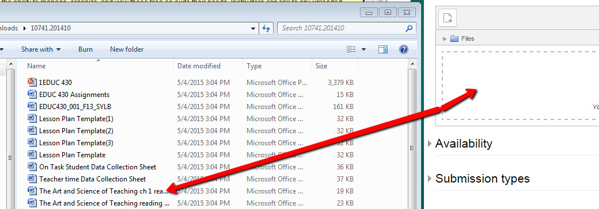Click the add file icon in Moodle
This screenshot has width=599, height=209.
[448, 18]
